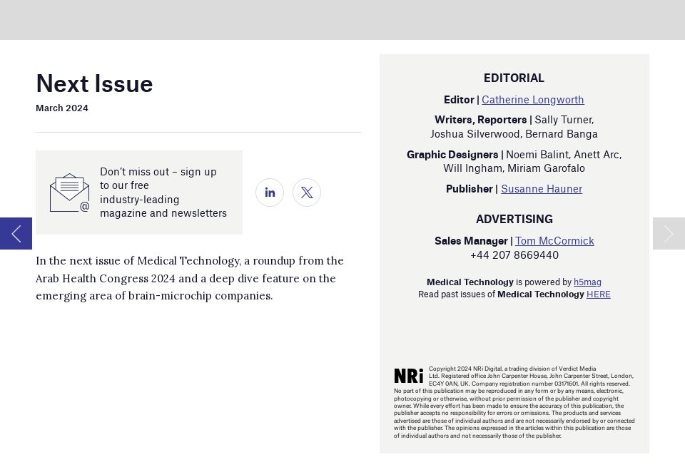Open publisher Susanne Hauner's link

(x=541, y=189)
